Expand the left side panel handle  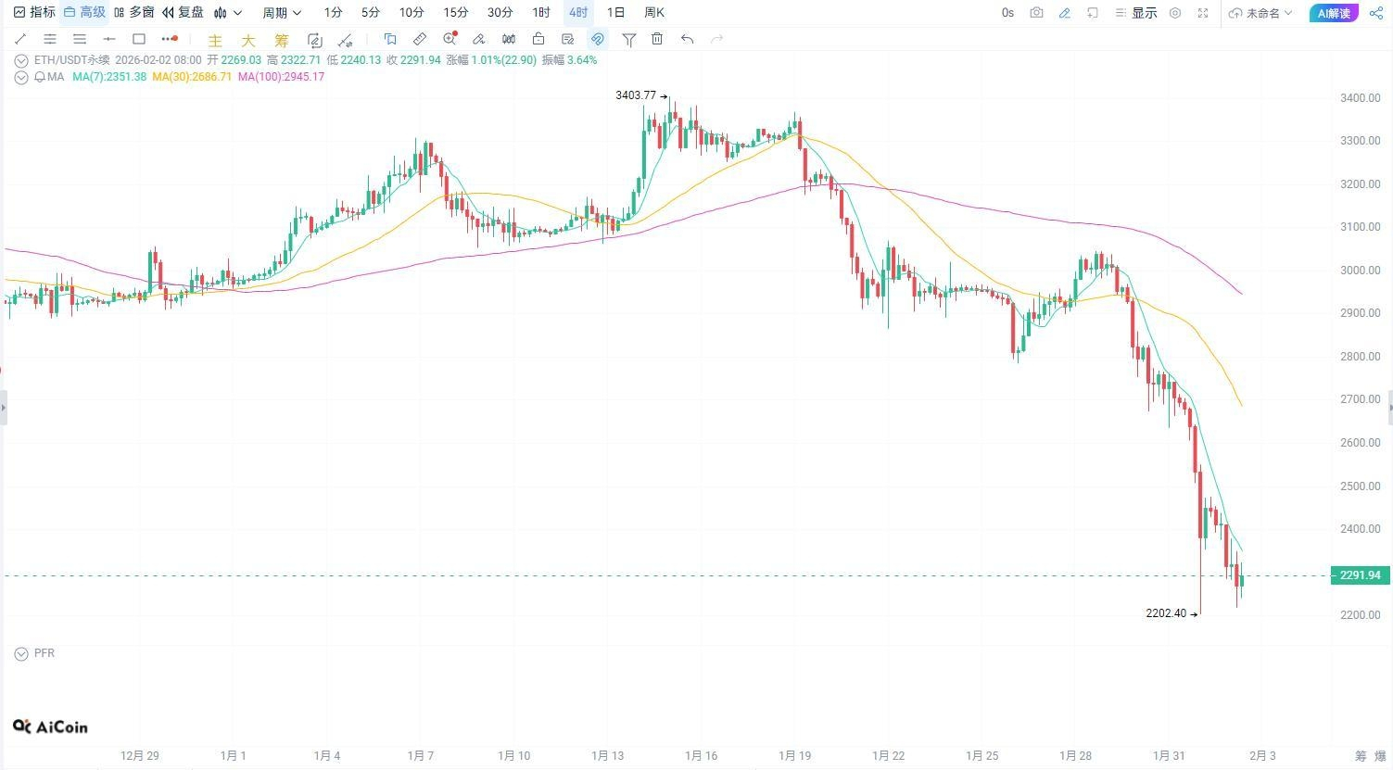[3, 408]
